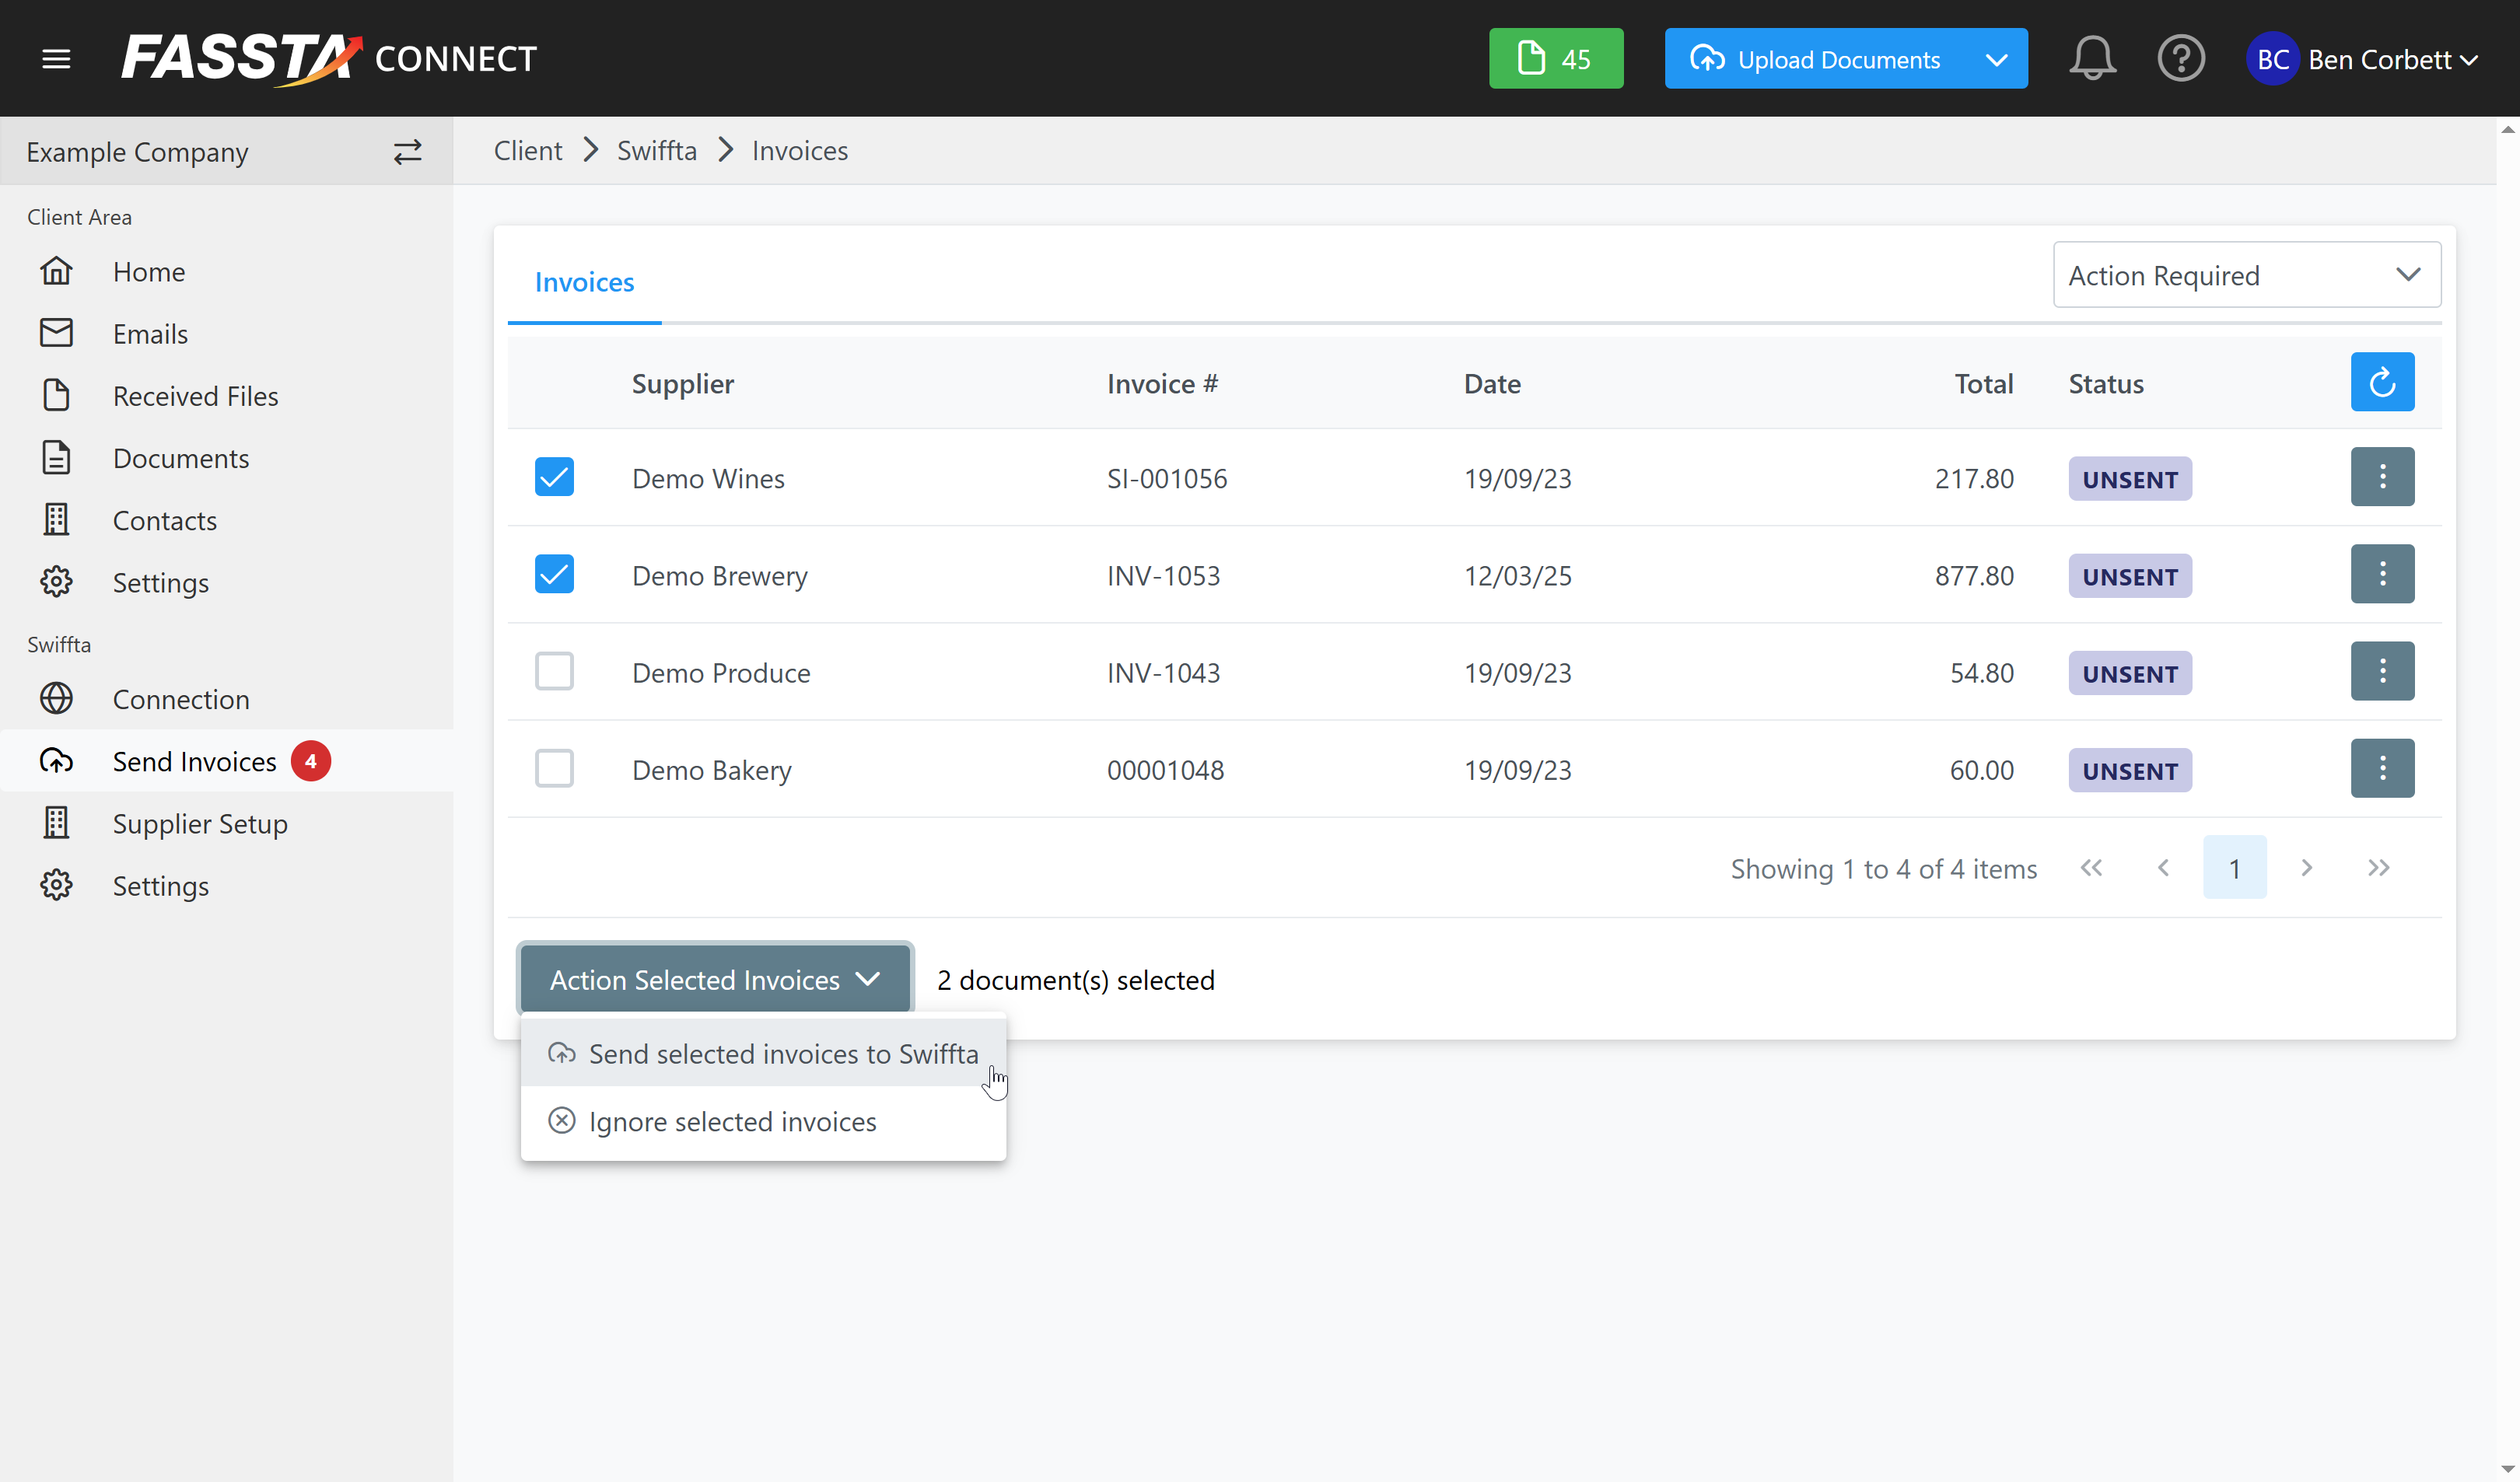Tick the Demo Bakery invoice checkbox

[554, 769]
